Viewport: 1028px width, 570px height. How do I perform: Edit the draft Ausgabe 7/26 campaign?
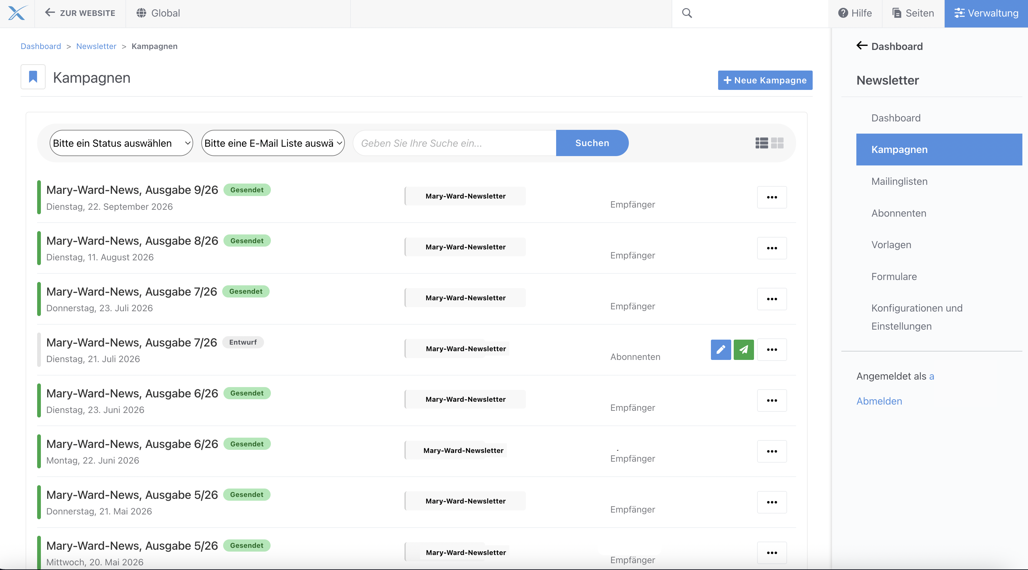(x=721, y=350)
